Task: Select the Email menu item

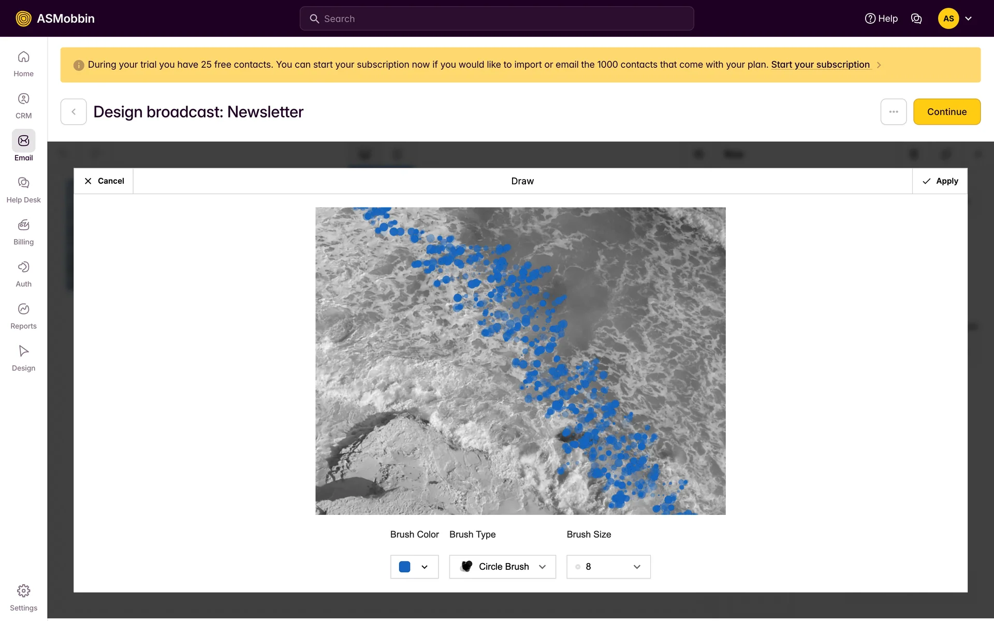Action: click(x=23, y=147)
